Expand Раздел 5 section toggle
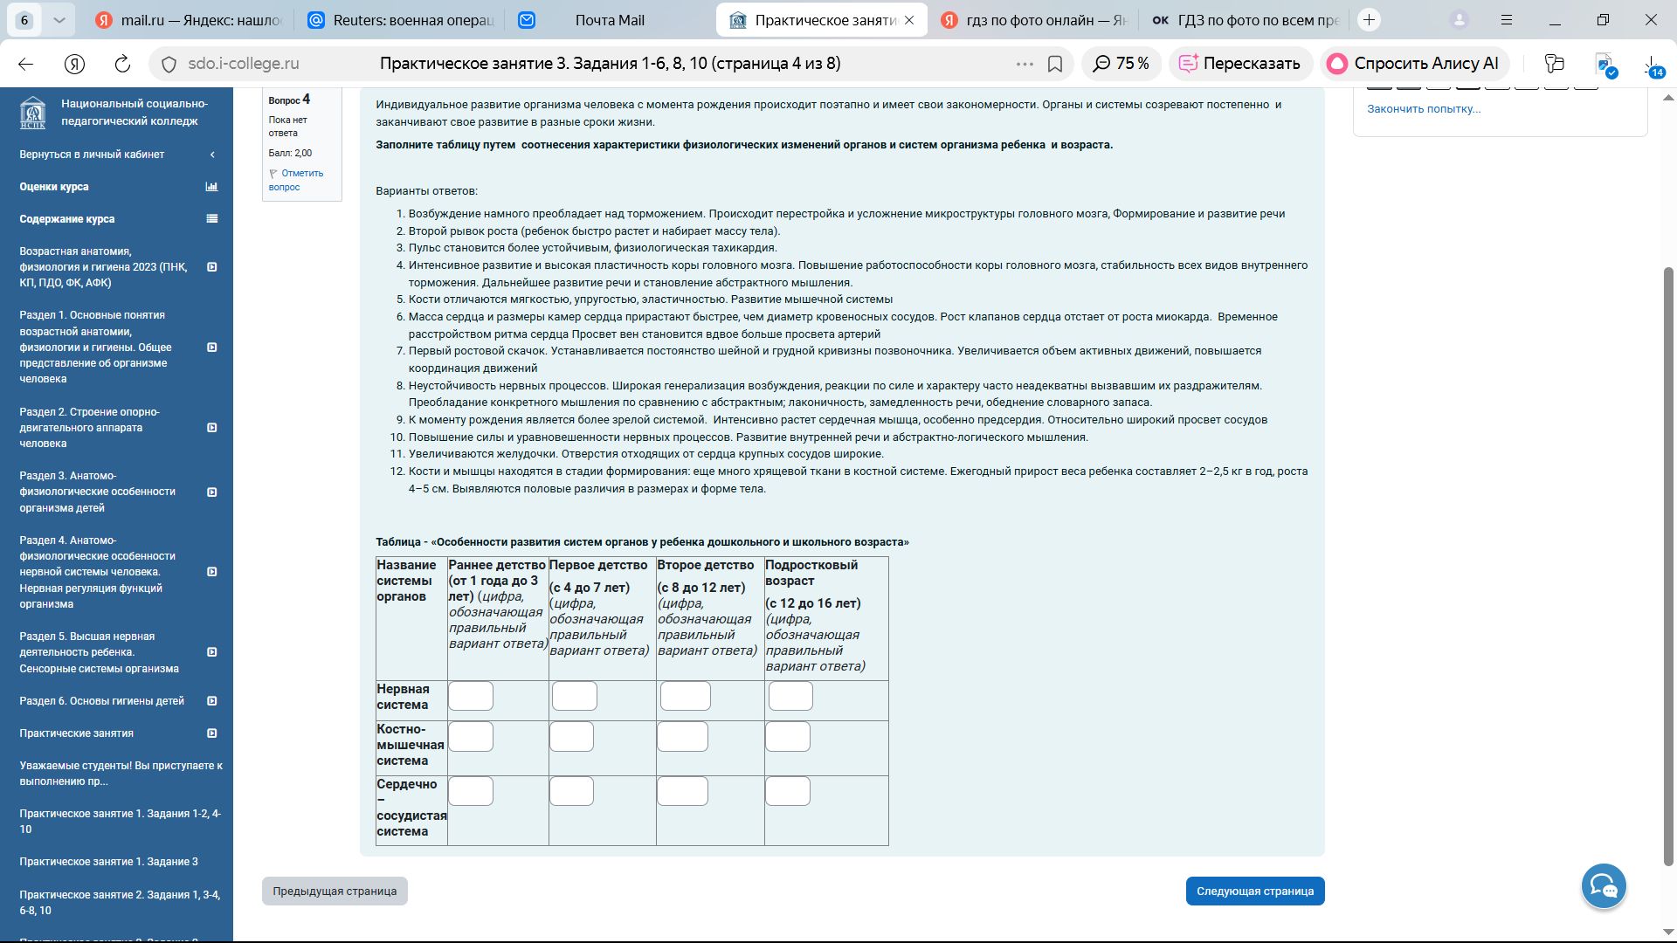The image size is (1677, 943). click(211, 652)
